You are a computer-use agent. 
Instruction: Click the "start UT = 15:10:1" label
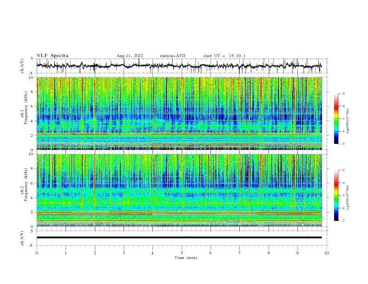(224, 56)
